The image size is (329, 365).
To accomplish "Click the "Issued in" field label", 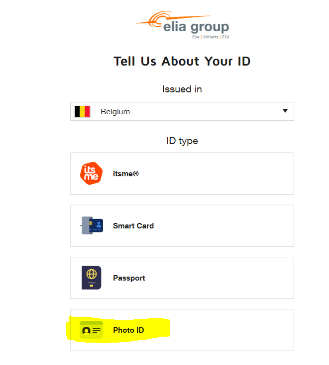I will 182,89.
